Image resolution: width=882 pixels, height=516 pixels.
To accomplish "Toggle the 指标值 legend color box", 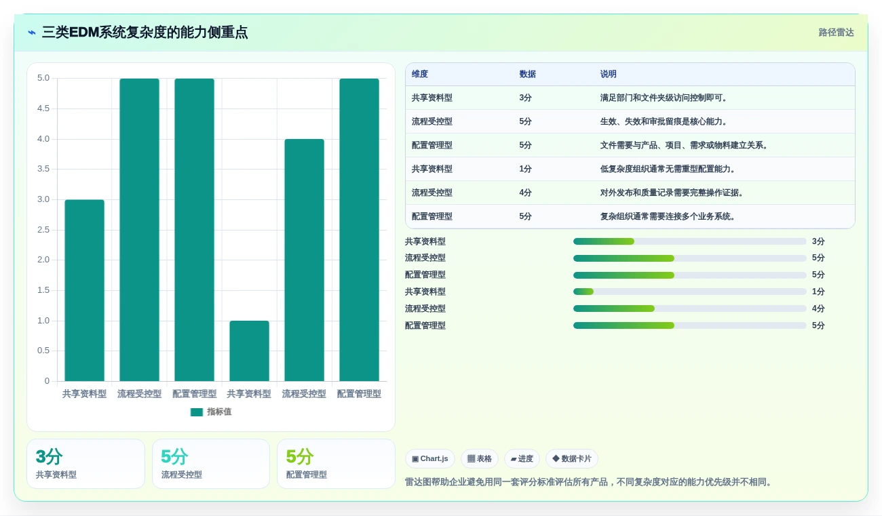I will [x=197, y=412].
